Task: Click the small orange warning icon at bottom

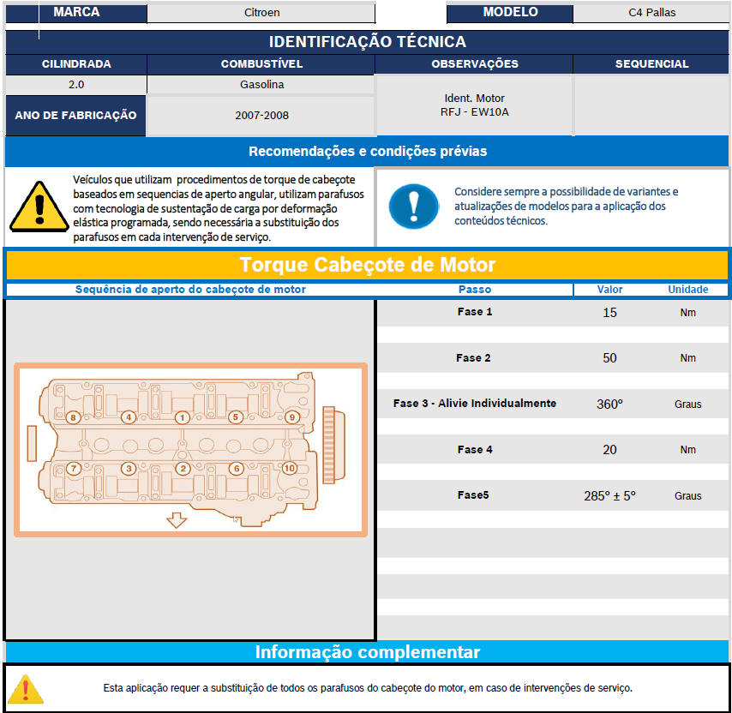Action: pos(27,687)
